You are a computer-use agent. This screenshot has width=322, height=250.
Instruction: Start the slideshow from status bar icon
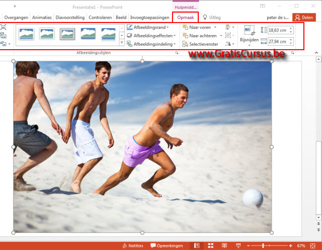coord(238,245)
